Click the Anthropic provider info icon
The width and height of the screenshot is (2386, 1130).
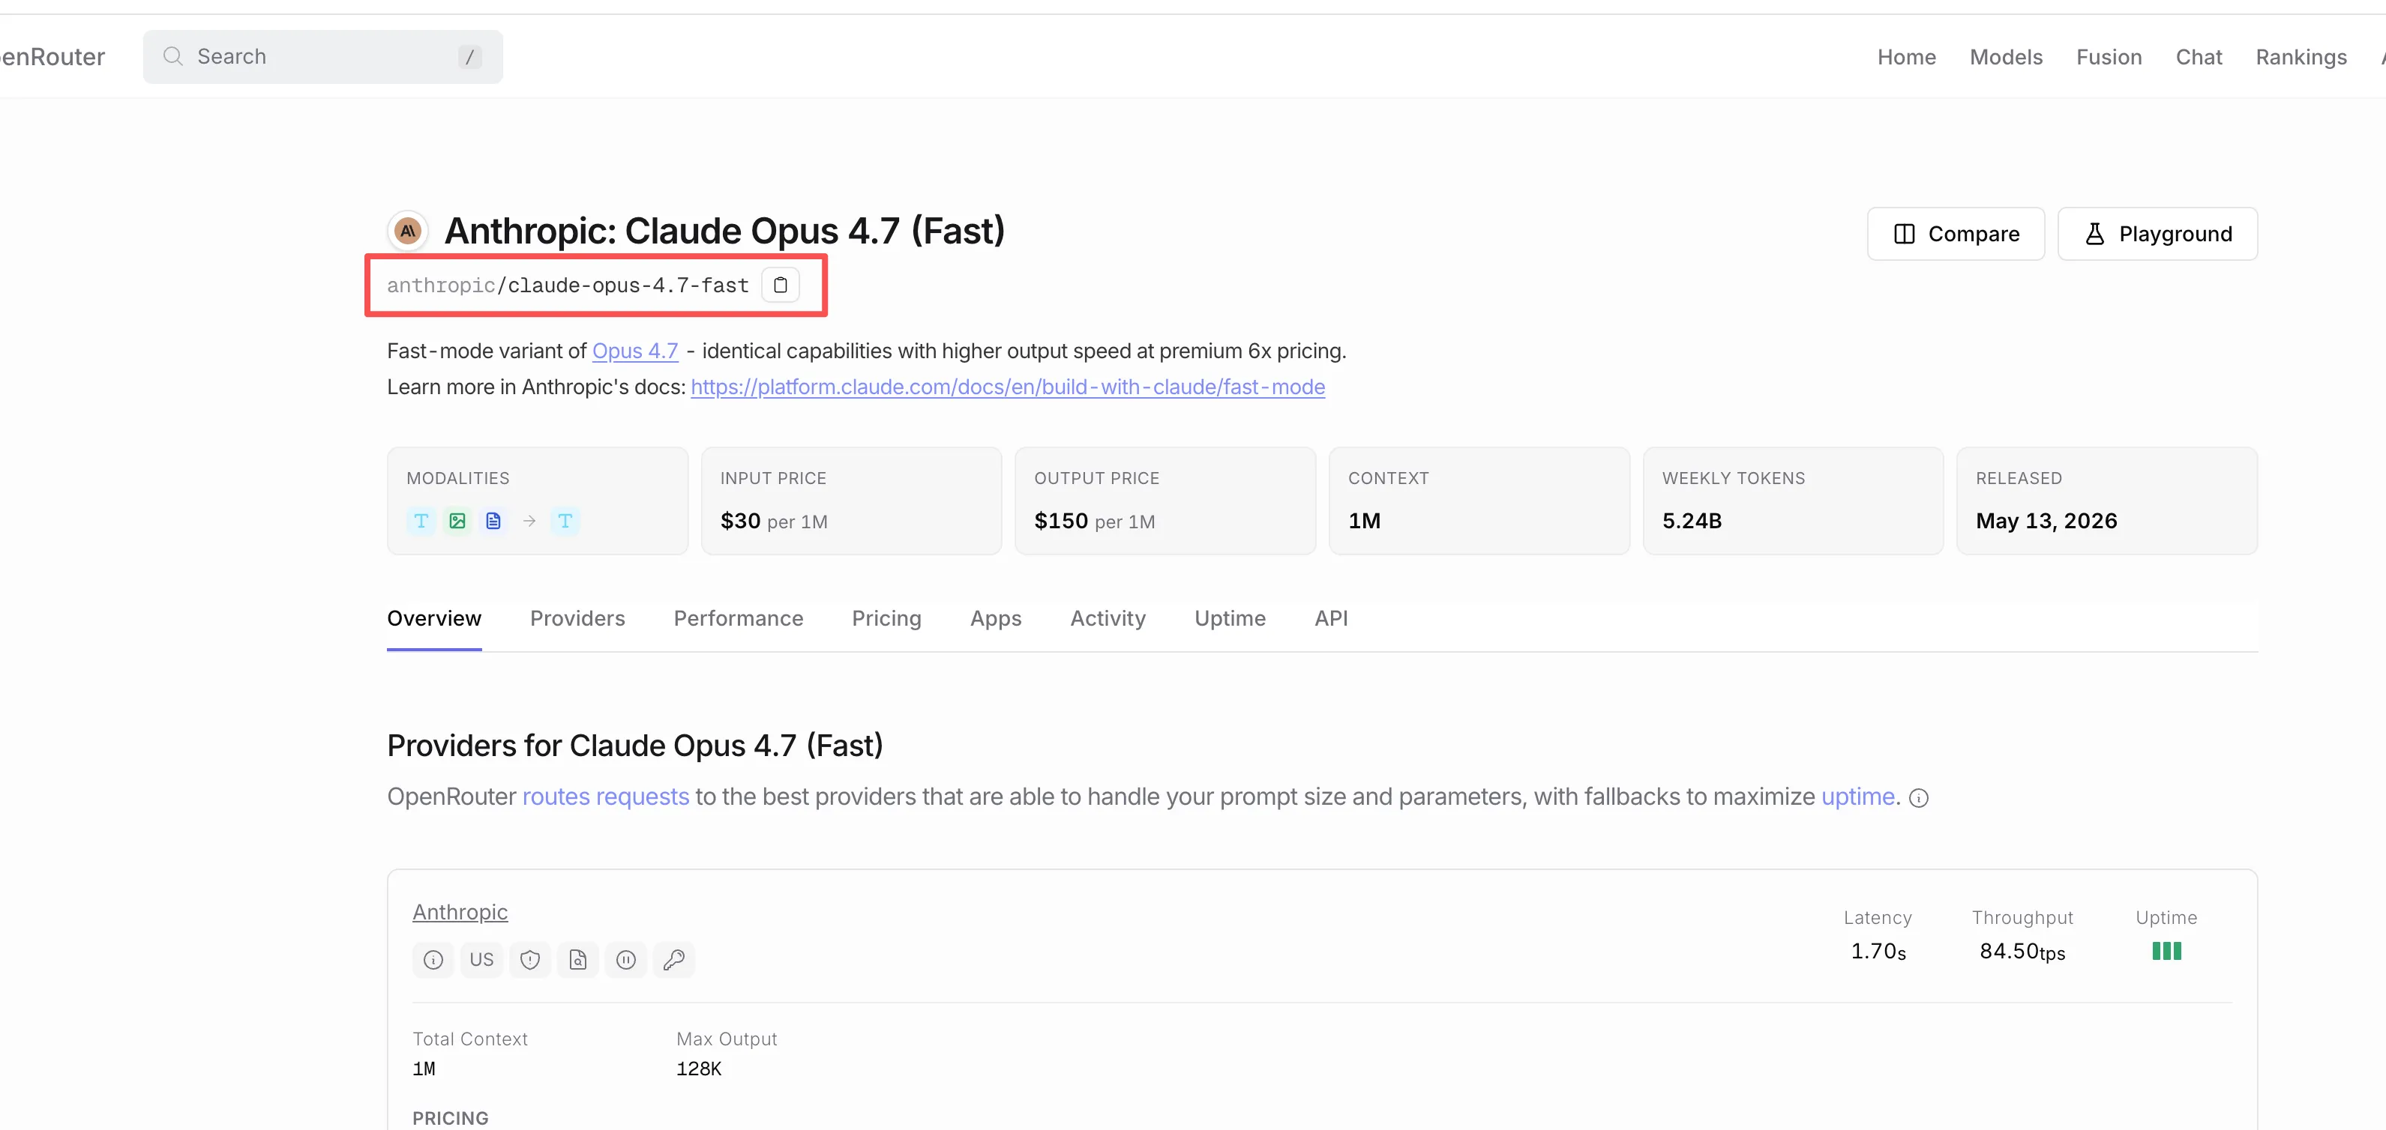click(433, 960)
